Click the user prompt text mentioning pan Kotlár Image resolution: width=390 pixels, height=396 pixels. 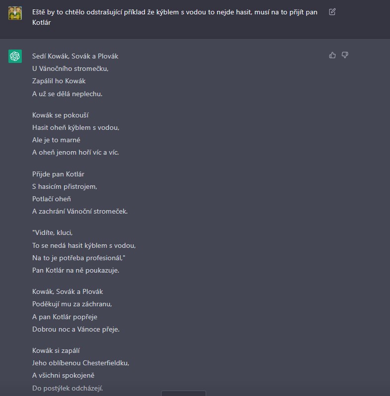pyautogui.click(x=174, y=17)
